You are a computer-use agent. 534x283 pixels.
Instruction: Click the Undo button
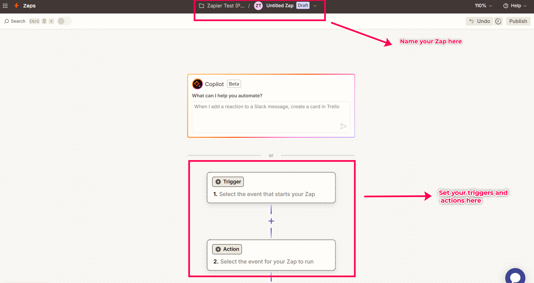pyautogui.click(x=479, y=21)
